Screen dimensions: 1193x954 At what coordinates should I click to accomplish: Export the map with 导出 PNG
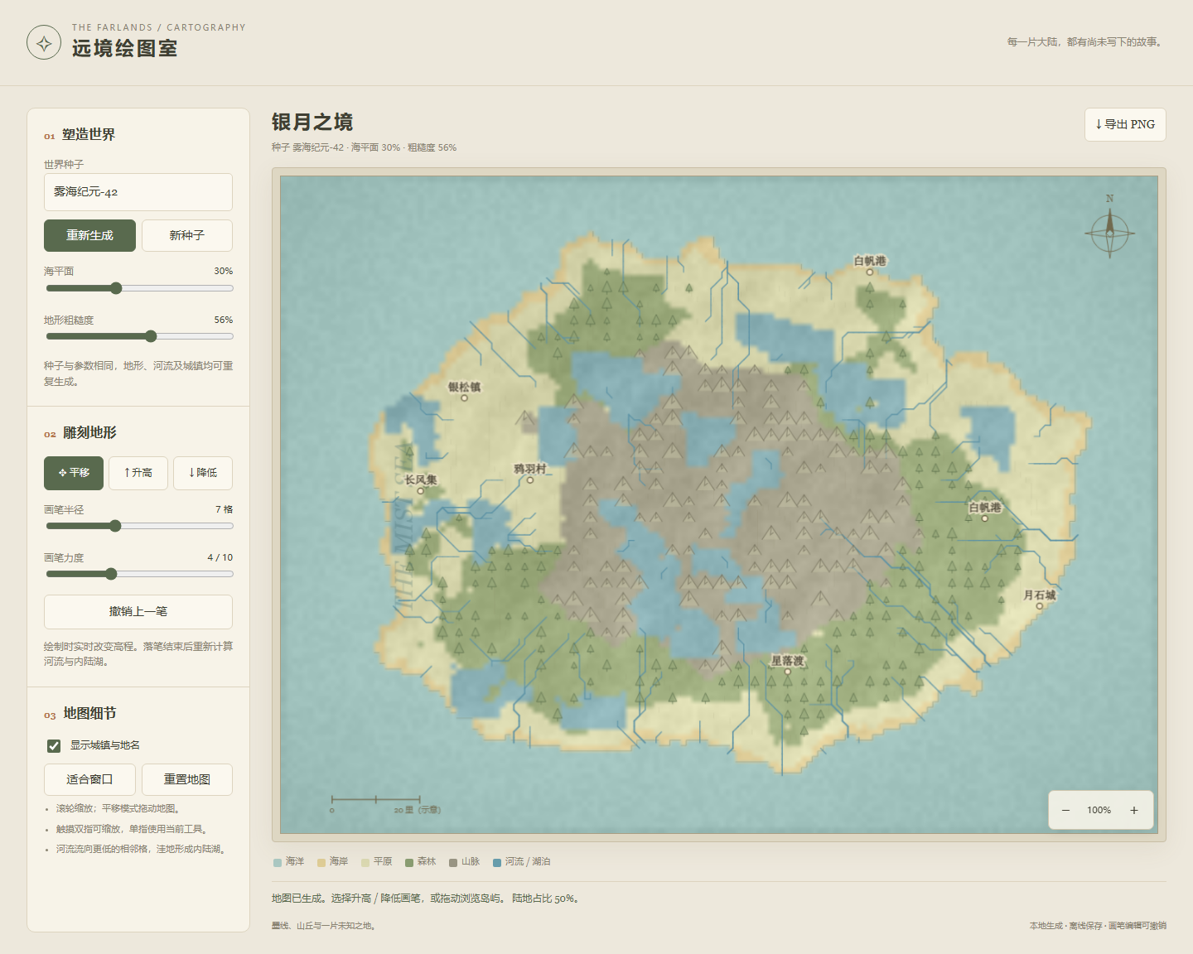[1125, 124]
